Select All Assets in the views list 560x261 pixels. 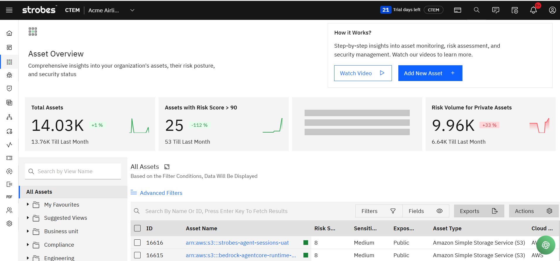39,192
